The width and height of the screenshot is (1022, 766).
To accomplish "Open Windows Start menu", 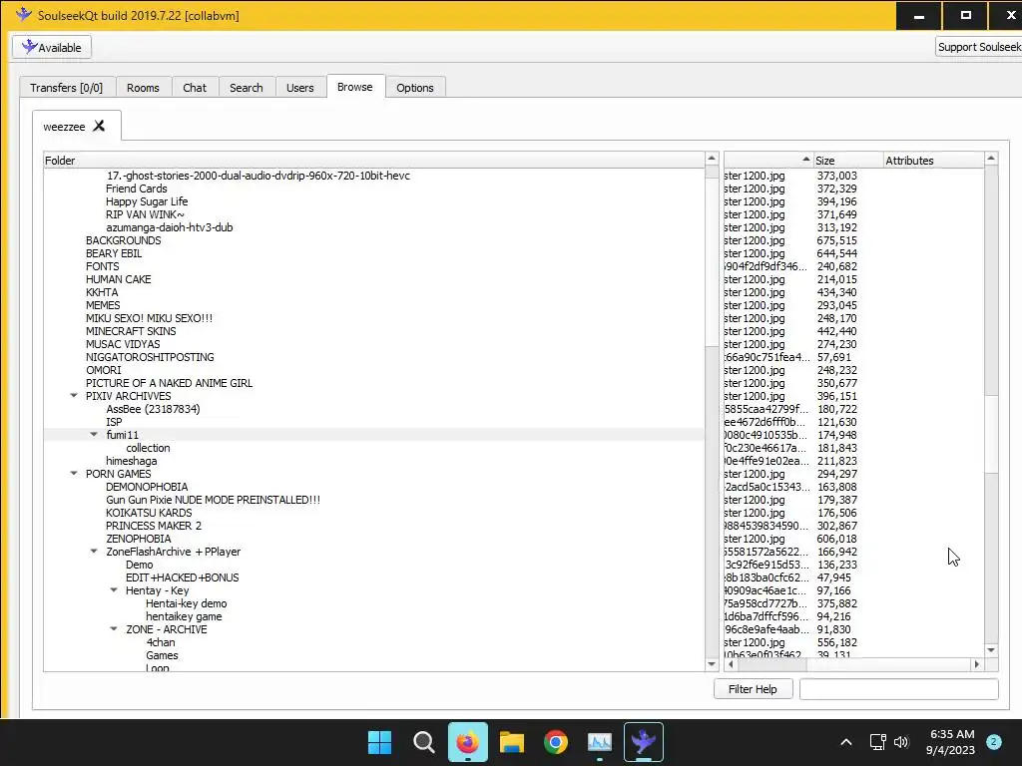I will point(379,742).
